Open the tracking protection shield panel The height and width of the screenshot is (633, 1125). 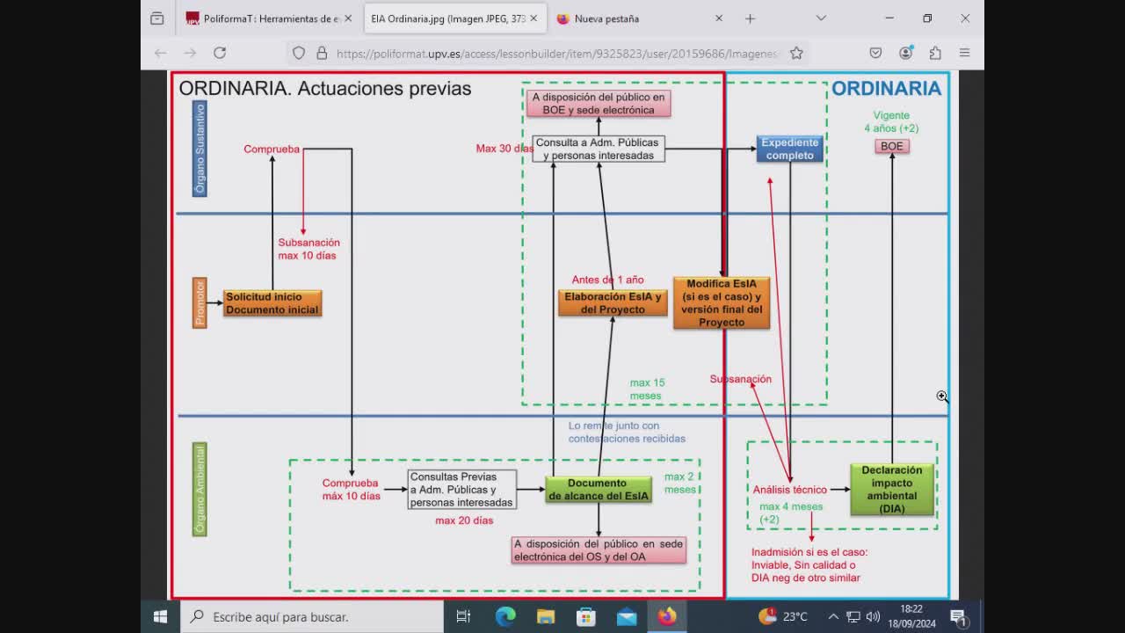click(299, 53)
